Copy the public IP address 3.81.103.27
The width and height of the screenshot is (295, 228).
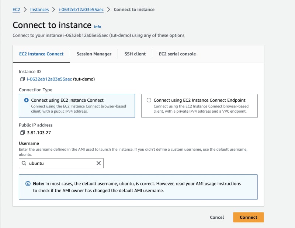click(x=22, y=133)
